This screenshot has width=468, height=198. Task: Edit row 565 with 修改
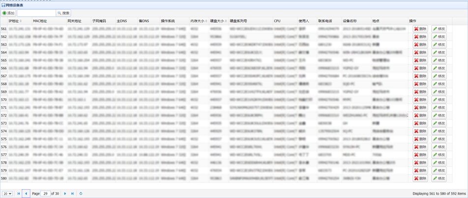click(x=439, y=60)
